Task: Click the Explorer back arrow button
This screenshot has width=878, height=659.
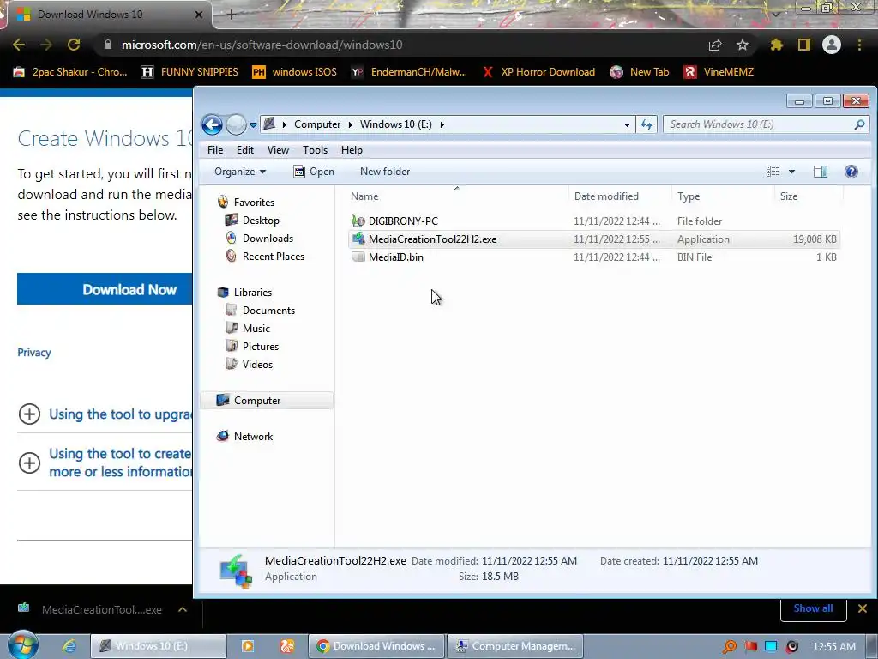Action: coord(213,124)
